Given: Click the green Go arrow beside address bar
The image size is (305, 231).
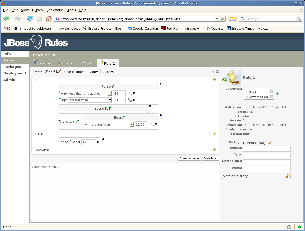Looking at the screenshot, I should point(222,19).
